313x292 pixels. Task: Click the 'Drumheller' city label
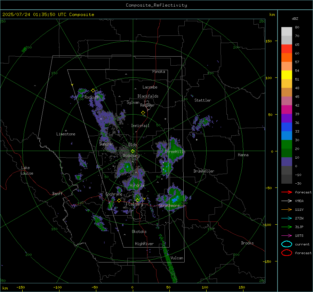[x=204, y=171]
